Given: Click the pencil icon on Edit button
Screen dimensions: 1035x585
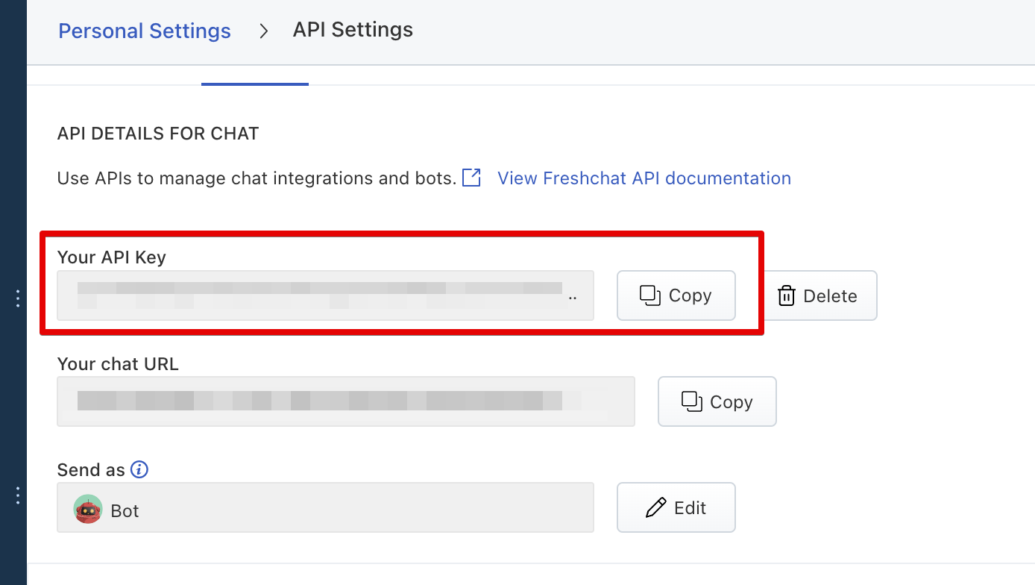Looking at the screenshot, I should (x=655, y=508).
